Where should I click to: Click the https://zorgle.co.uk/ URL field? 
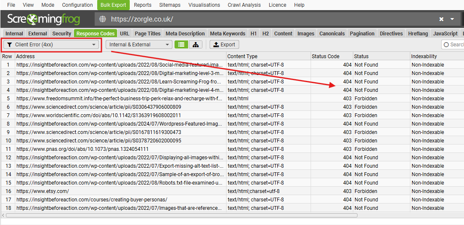266,19
